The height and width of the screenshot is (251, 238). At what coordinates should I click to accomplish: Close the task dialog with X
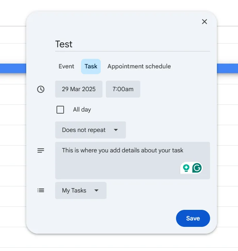click(204, 22)
